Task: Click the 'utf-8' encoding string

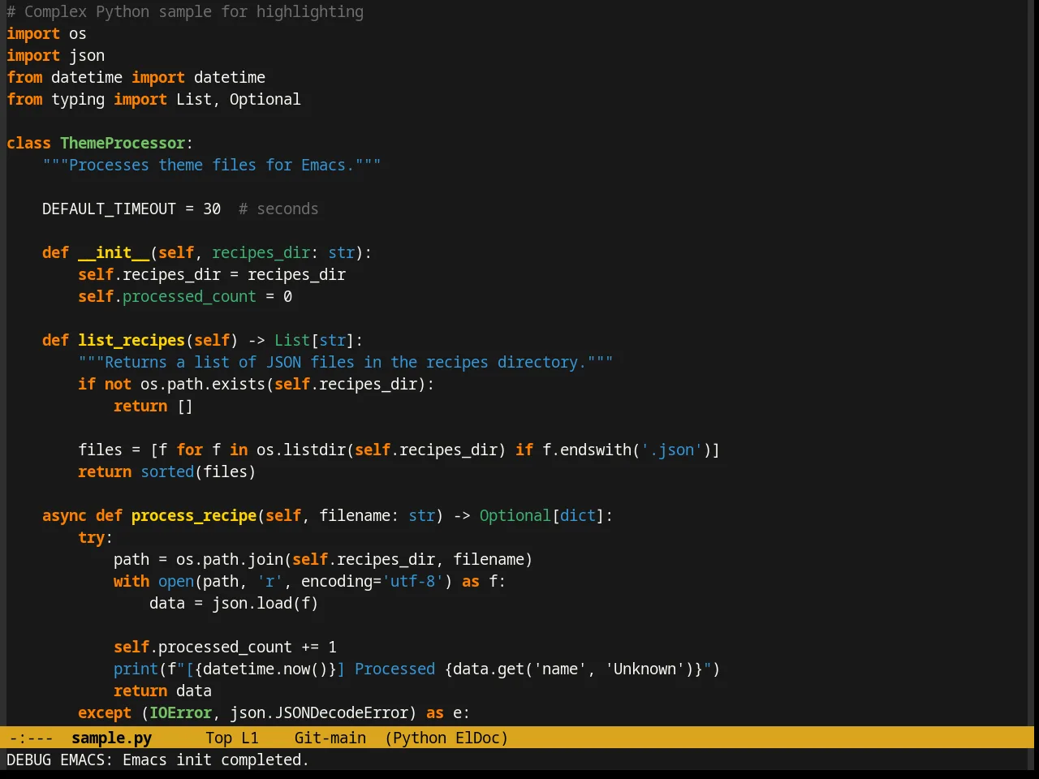Action: [x=412, y=581]
